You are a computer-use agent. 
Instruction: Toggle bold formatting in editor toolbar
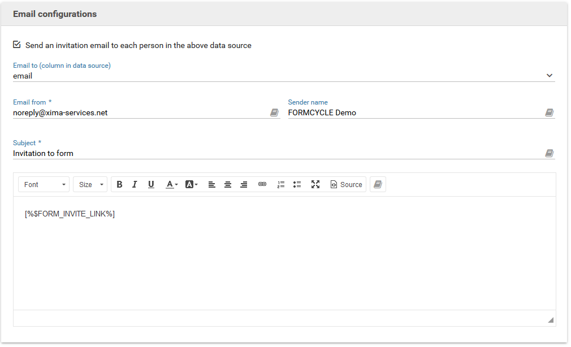point(119,185)
